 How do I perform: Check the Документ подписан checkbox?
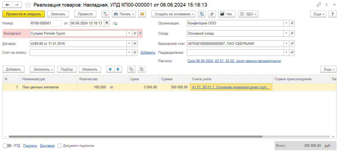pyautogui.click(x=60, y=145)
